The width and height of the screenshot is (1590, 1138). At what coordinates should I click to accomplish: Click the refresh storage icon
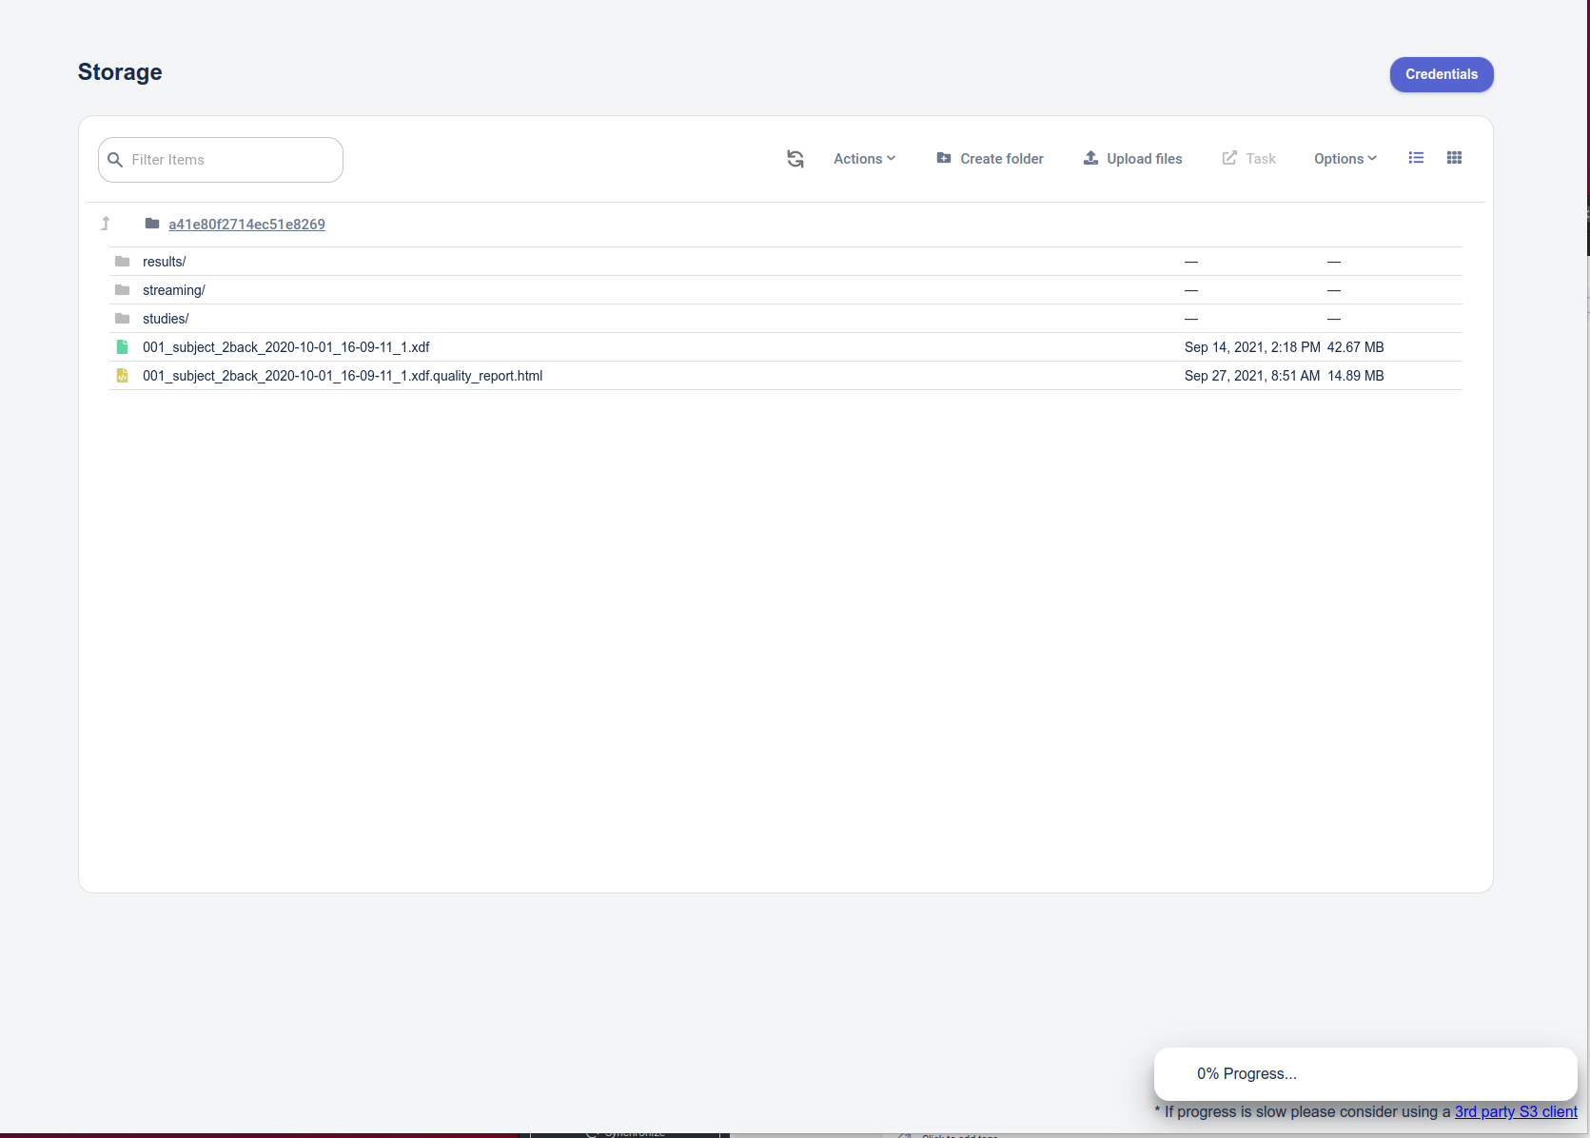coord(795,159)
